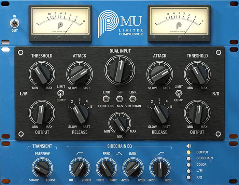
Task: Click the L/M THRESHOLD knob
Action: coord(42,74)
